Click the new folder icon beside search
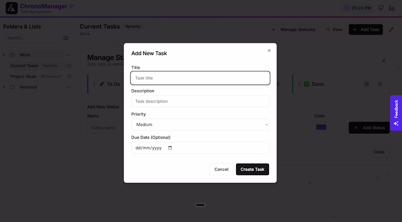Image resolution: width=402 pixels, height=222 pixels. [x=66, y=38]
